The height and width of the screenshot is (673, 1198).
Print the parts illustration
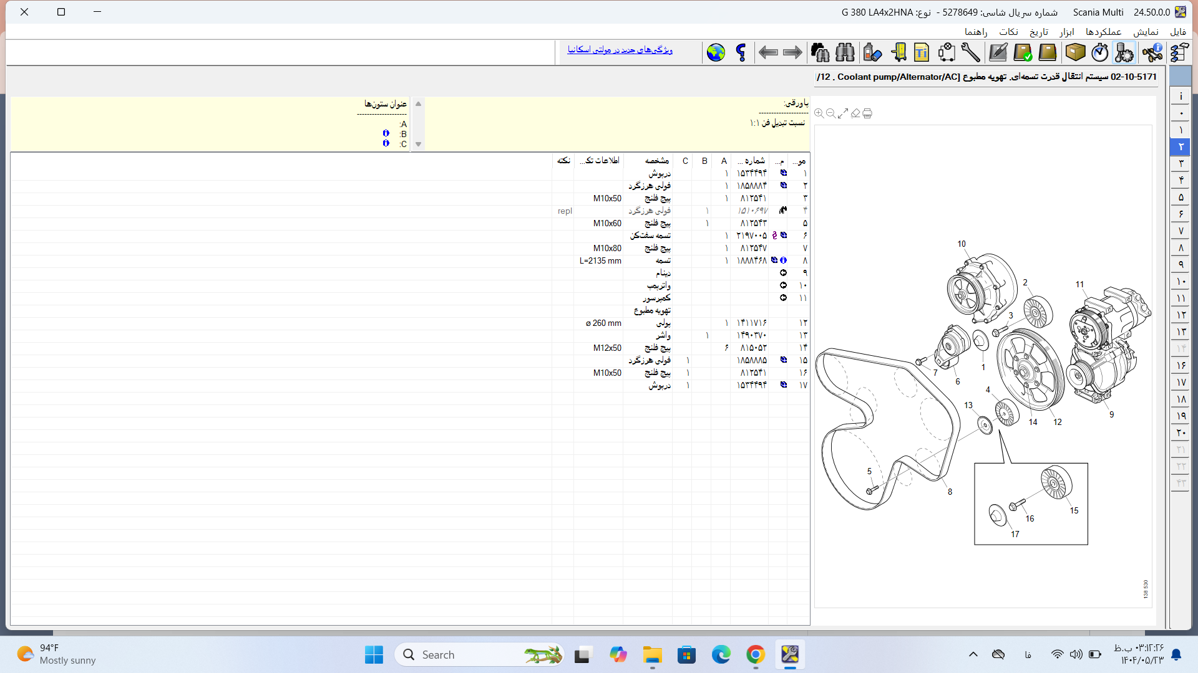tap(867, 113)
